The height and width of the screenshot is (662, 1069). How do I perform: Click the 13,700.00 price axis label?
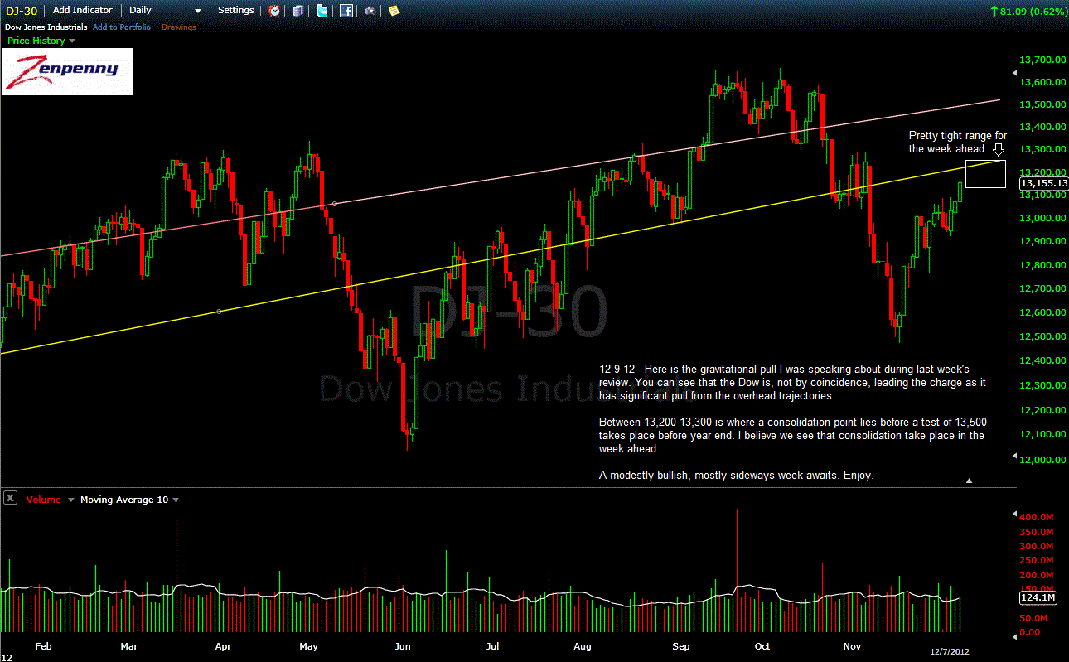[x=1042, y=60]
